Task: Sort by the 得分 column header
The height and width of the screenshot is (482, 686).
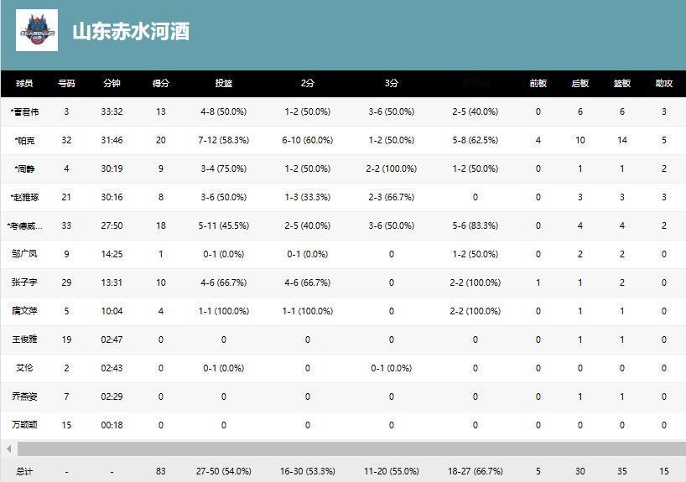Action: [x=160, y=83]
